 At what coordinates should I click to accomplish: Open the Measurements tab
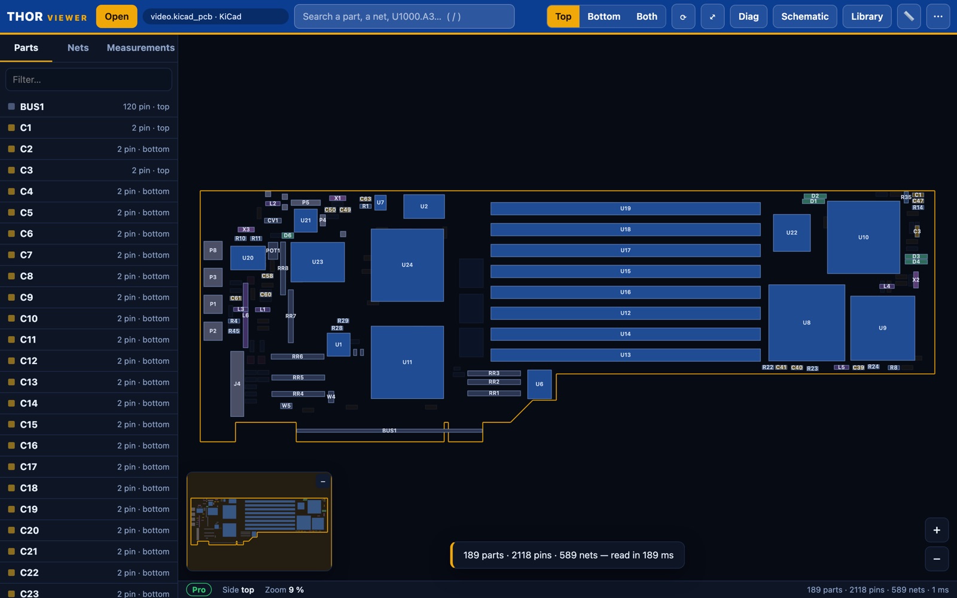(141, 48)
